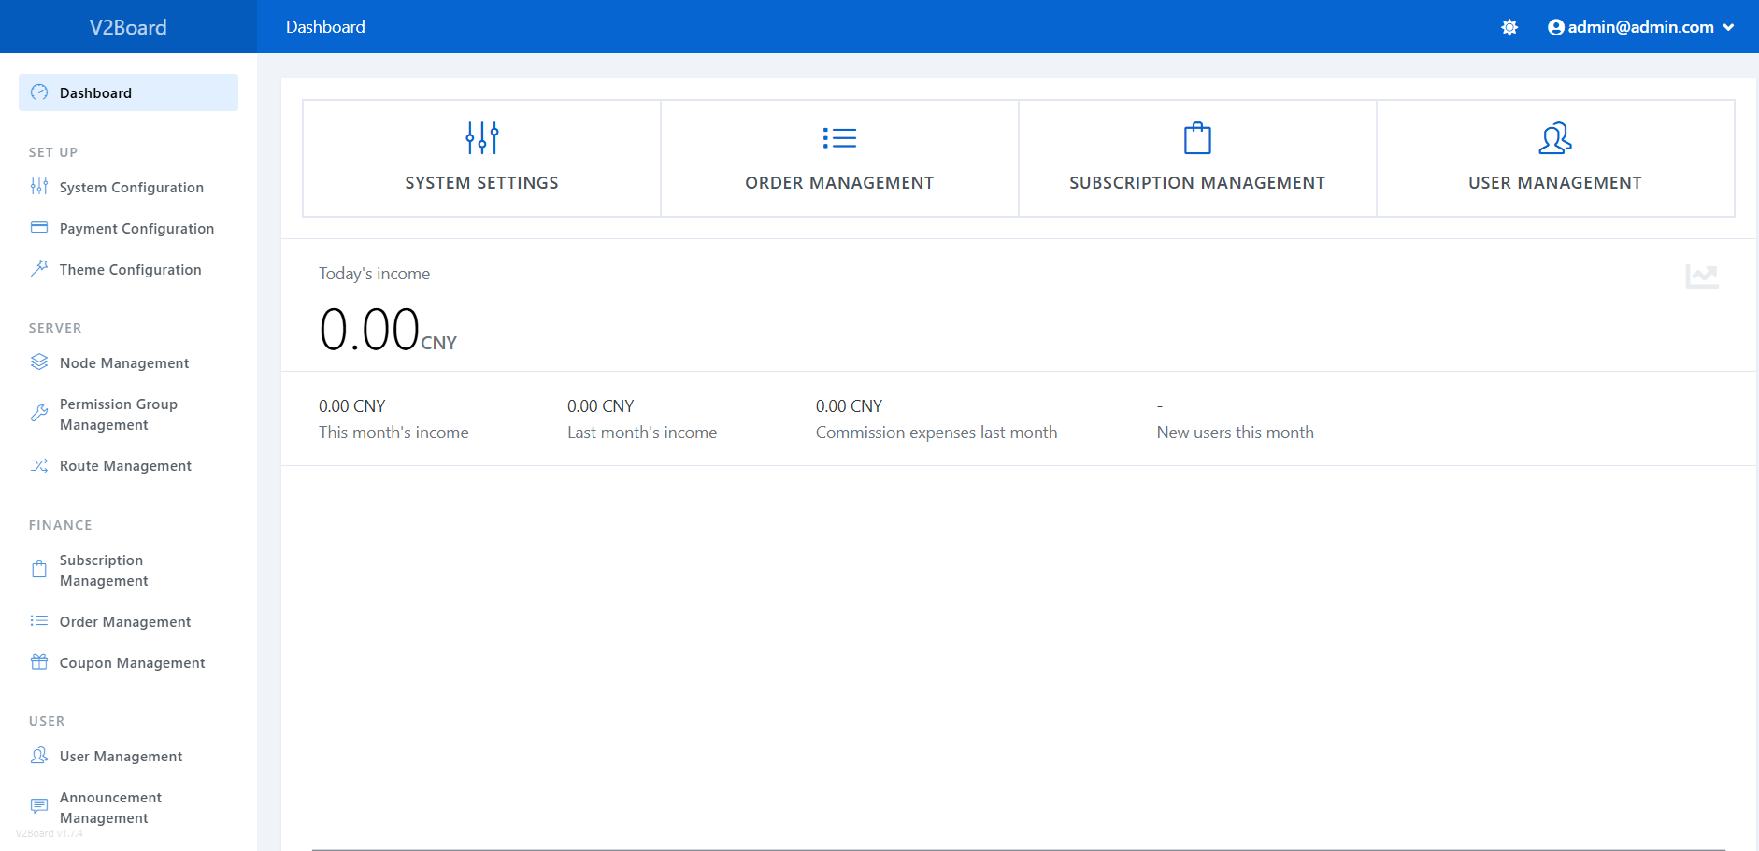
Task: Expand the admin@admin.com account dropdown
Action: tap(1640, 27)
